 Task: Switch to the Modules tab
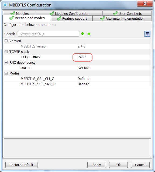[19, 13]
